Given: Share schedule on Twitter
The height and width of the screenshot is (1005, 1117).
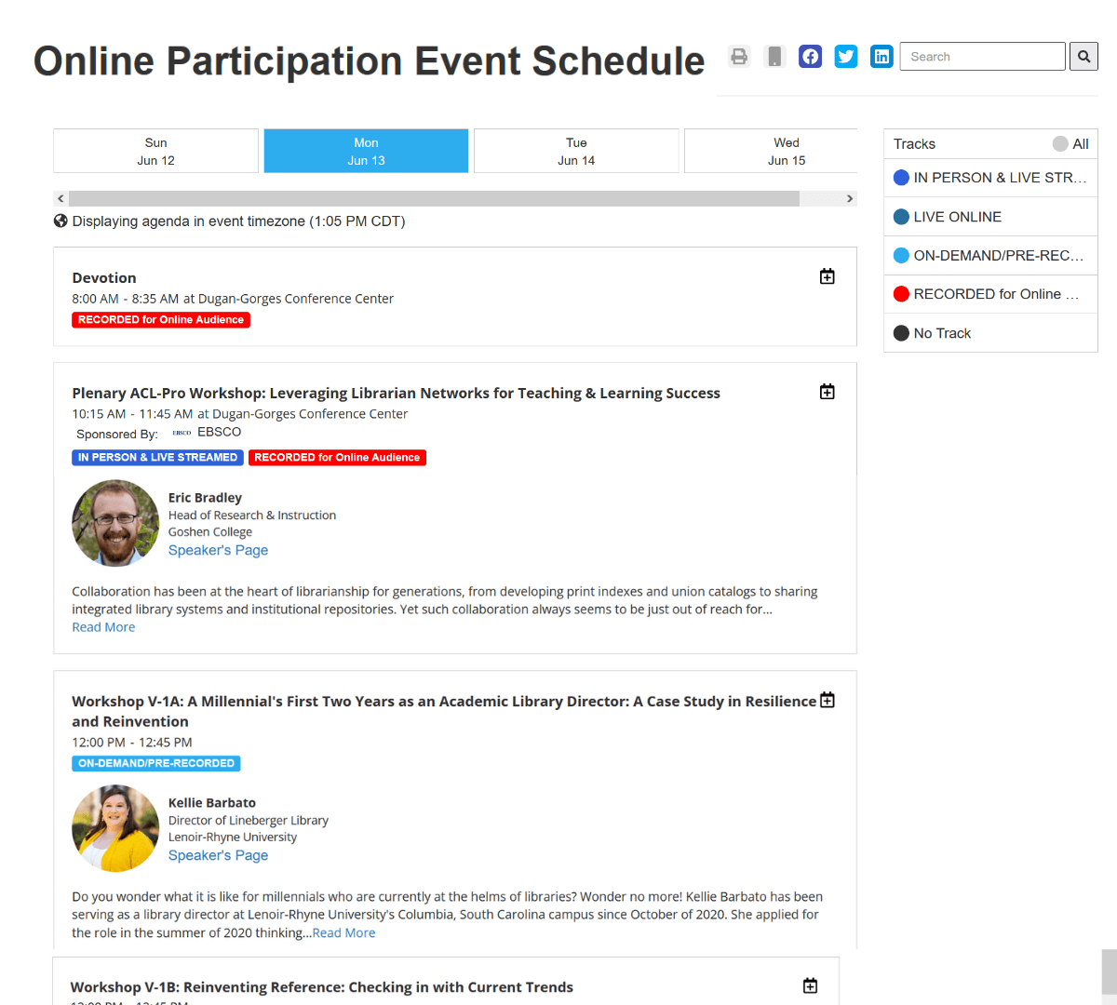Looking at the screenshot, I should [x=846, y=57].
